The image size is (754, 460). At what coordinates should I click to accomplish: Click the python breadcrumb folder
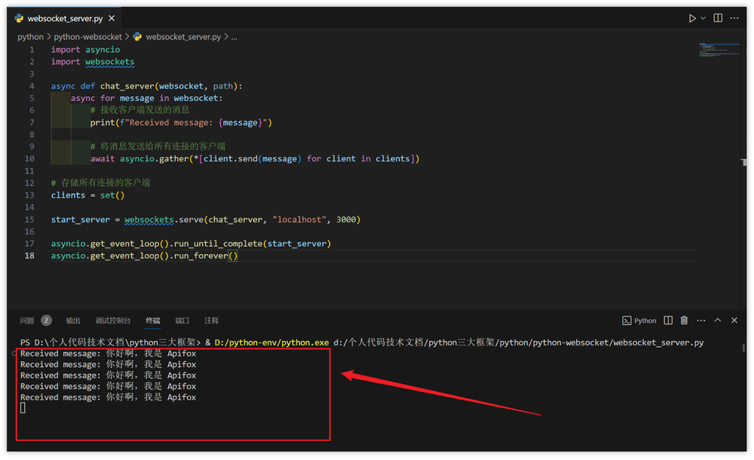30,36
